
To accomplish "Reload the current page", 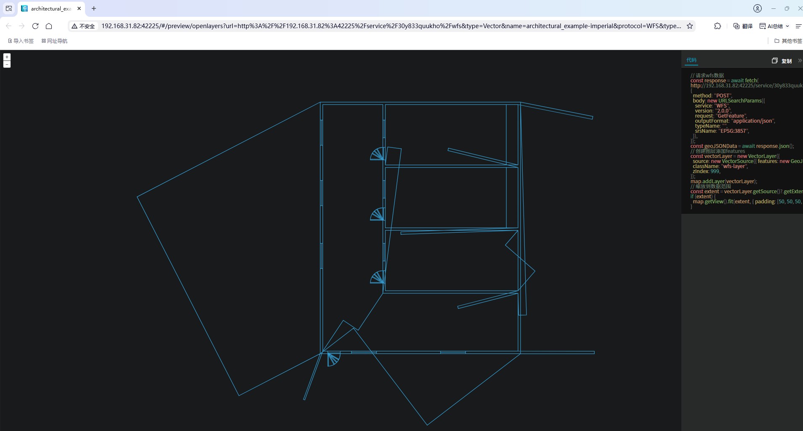I will click(35, 26).
